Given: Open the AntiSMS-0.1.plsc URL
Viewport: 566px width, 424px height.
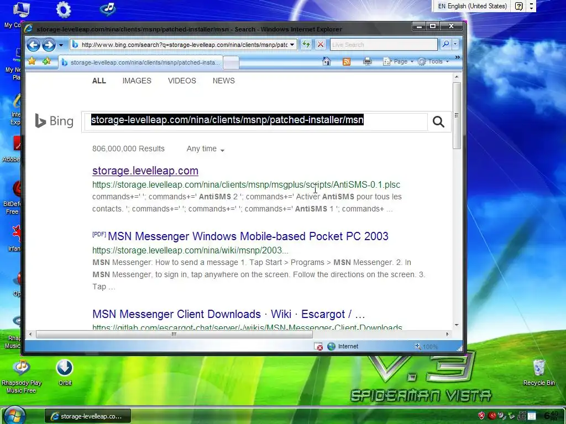Looking at the screenshot, I should [246, 184].
